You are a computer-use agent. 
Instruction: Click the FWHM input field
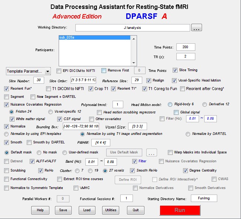101,143
